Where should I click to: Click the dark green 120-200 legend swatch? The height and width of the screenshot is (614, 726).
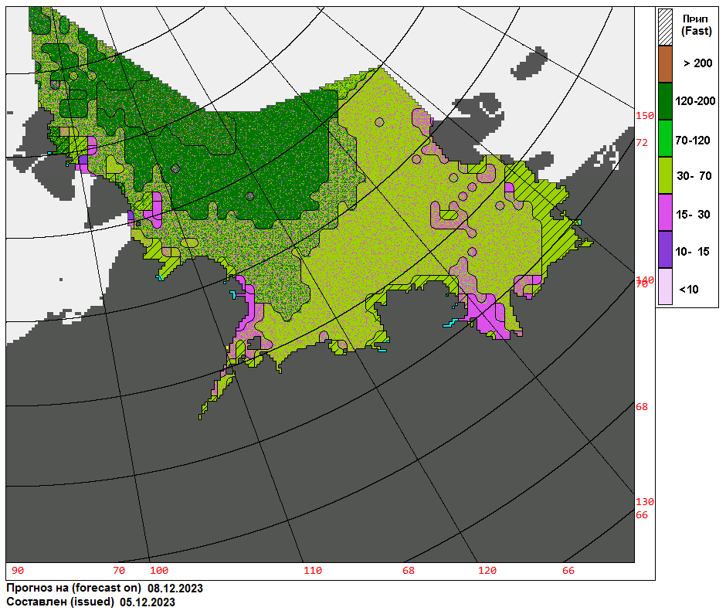[665, 101]
